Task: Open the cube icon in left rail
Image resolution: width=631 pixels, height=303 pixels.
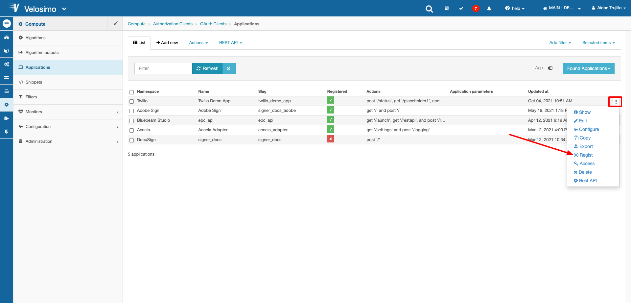Action: [x=7, y=51]
